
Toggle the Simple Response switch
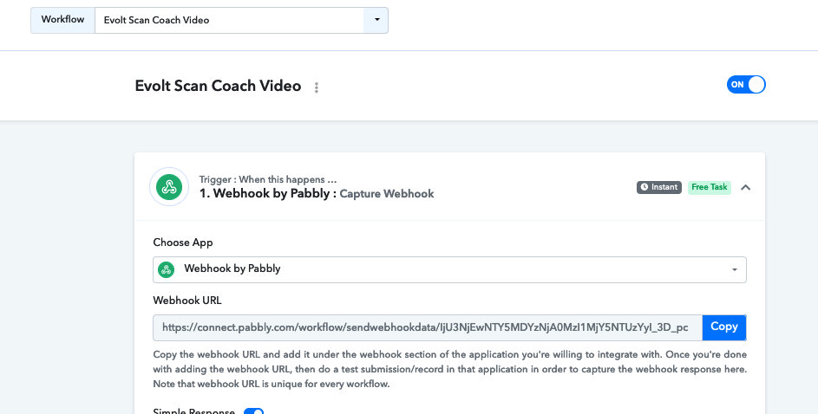tap(254, 411)
